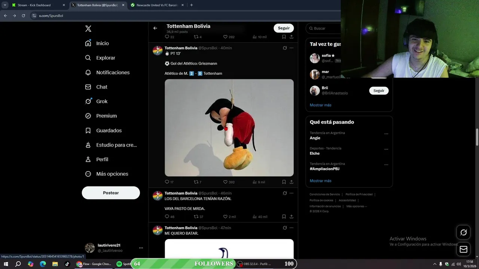Screen dimensions: 479x269
Task: Like the VAYA PASTO DE MRDA post
Action: click(x=229, y=217)
